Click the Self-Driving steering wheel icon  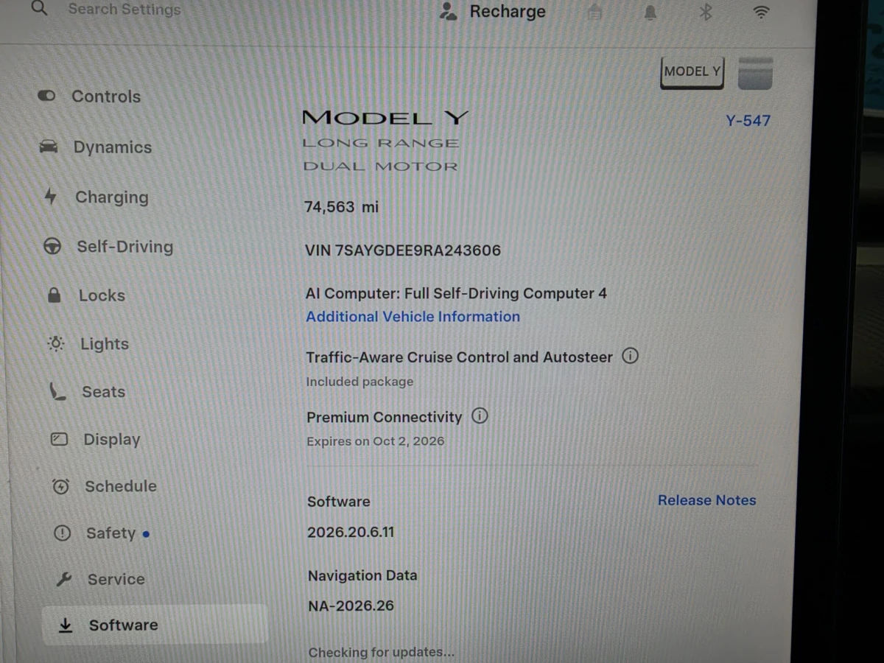pyautogui.click(x=52, y=247)
